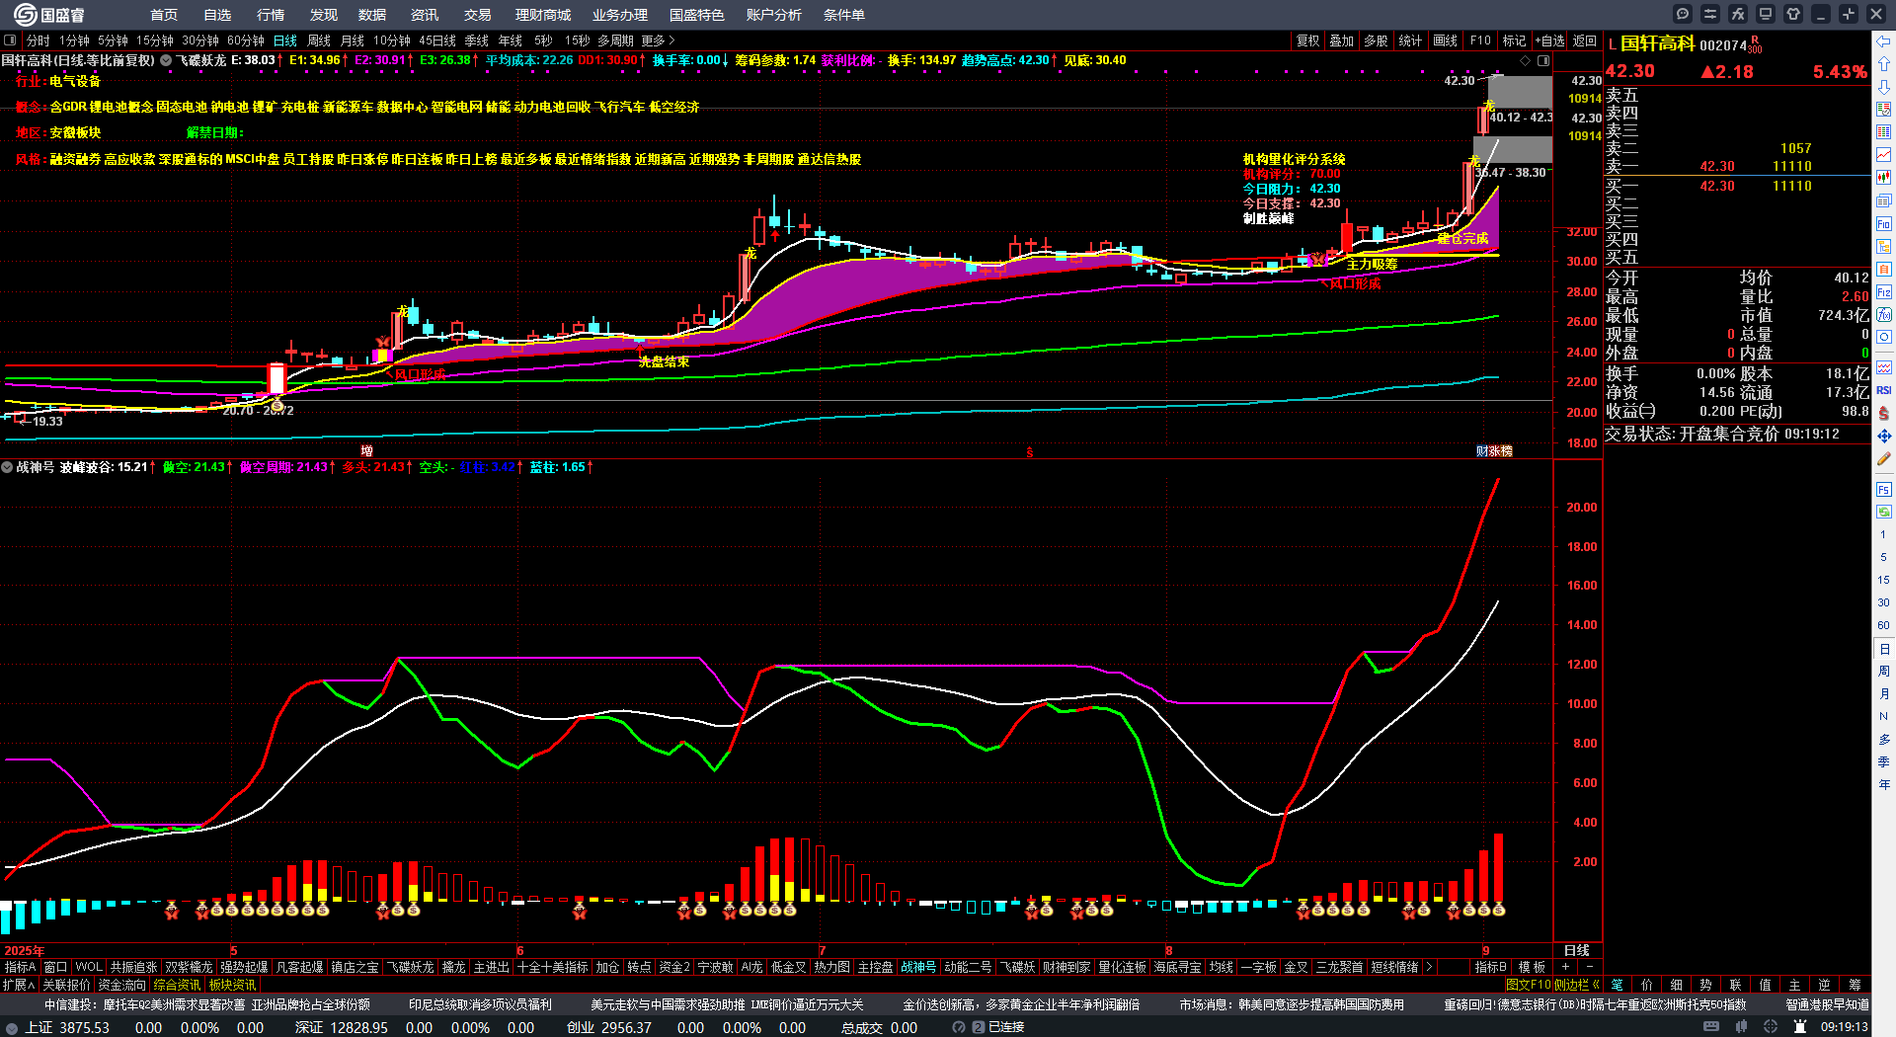Open the 国盛特色 menu

pyautogui.click(x=697, y=15)
